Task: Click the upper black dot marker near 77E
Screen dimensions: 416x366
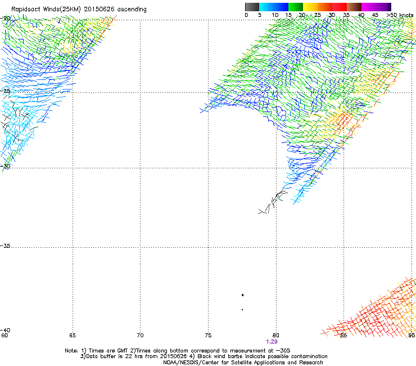Action: [x=242, y=295]
